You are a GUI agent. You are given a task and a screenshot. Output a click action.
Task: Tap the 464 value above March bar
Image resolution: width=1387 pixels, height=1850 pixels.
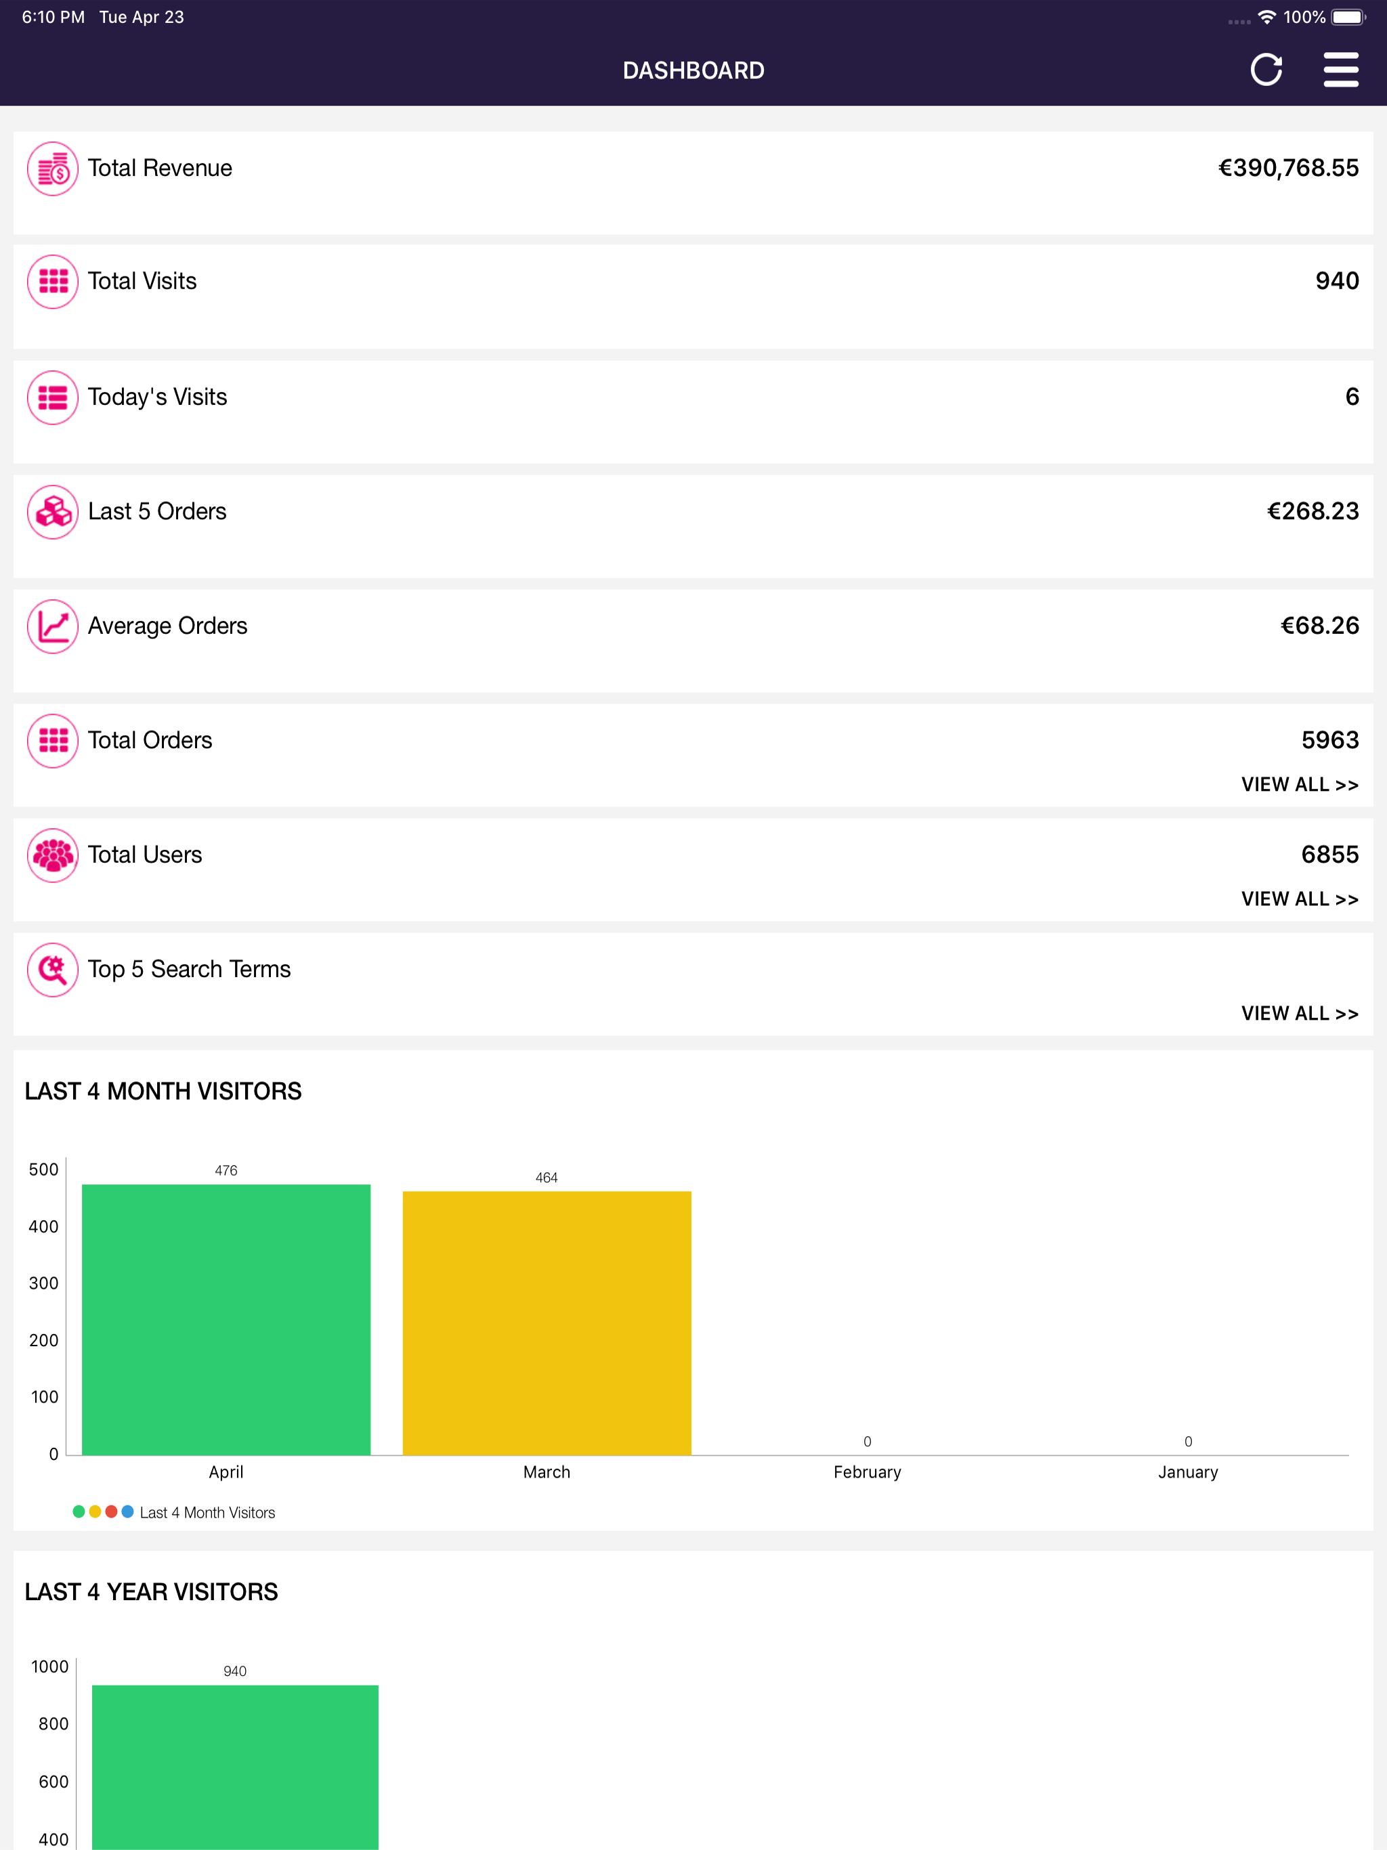coord(547,1178)
